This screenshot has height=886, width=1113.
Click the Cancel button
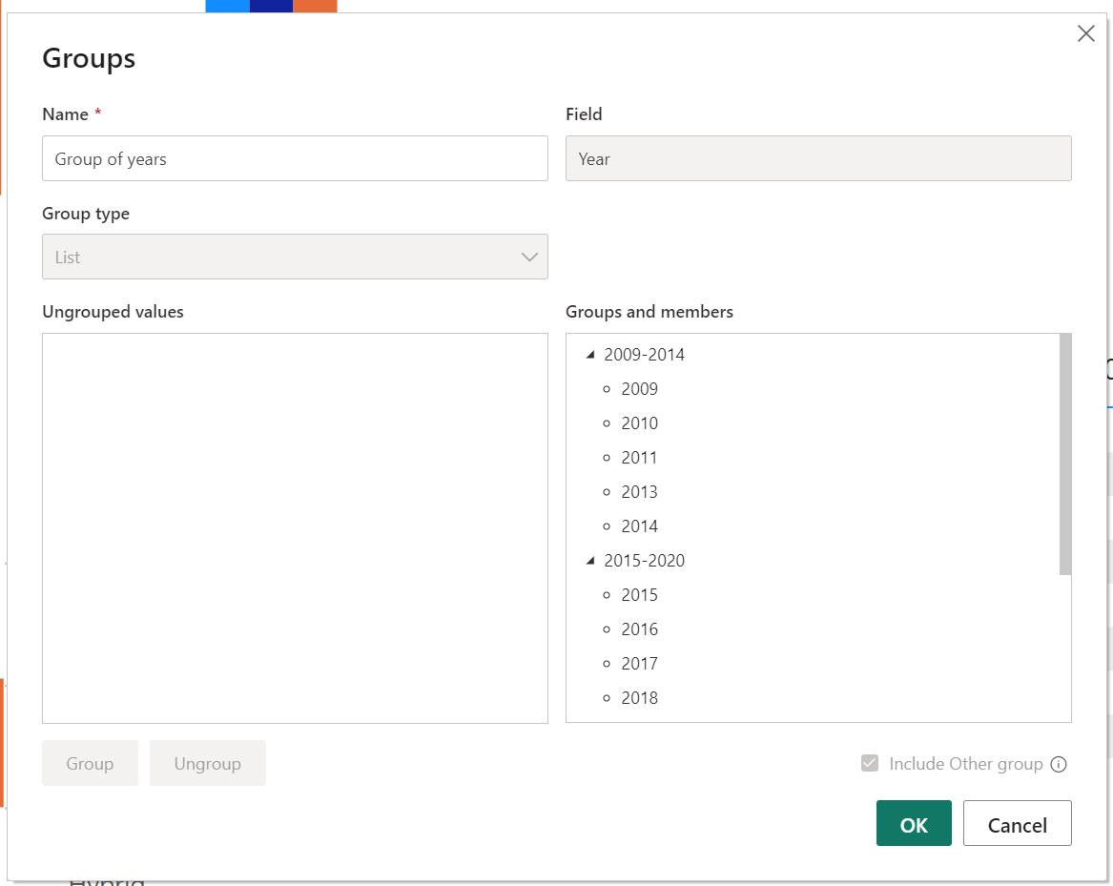[x=1017, y=823]
